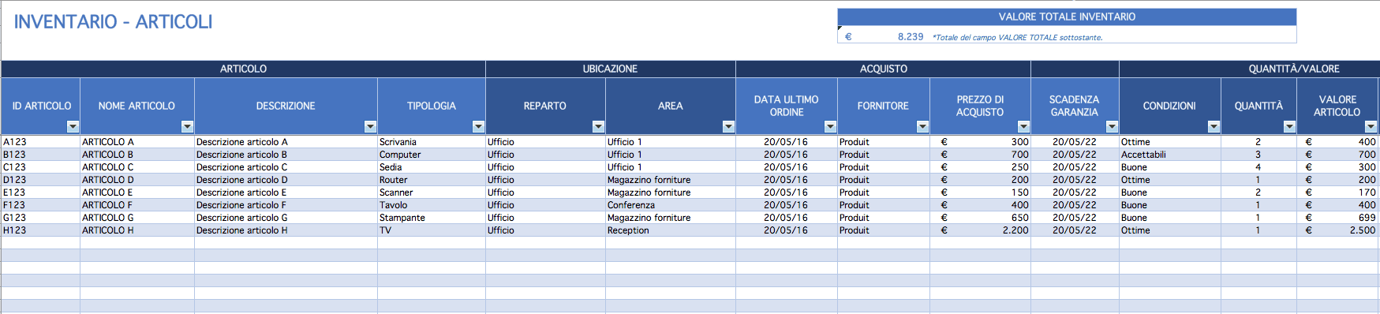Select the Stampante cell in TIPOLOGIA
The image size is (1380, 314).
click(432, 218)
